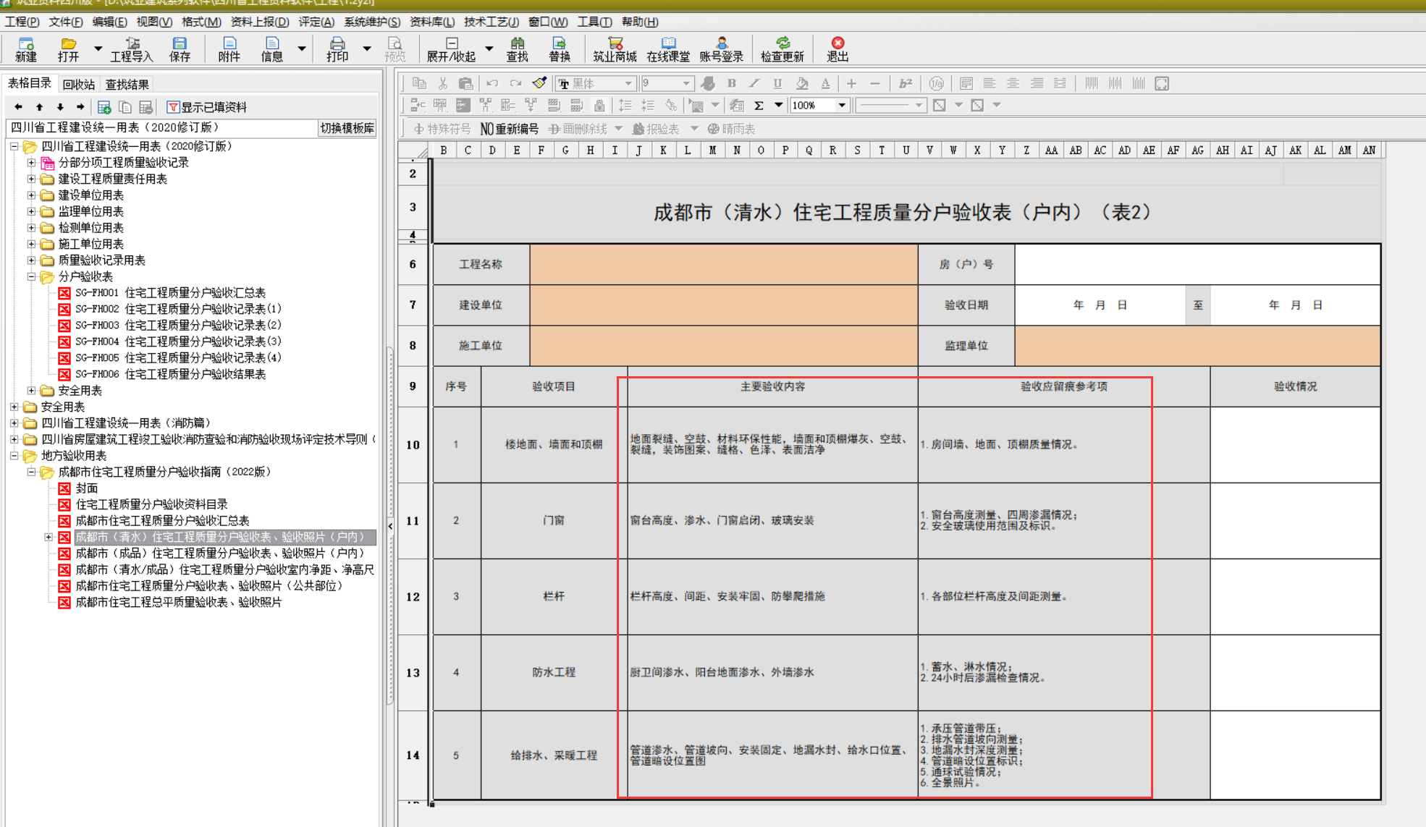
Task: Click the copy icon in format toolbar
Action: click(x=419, y=84)
